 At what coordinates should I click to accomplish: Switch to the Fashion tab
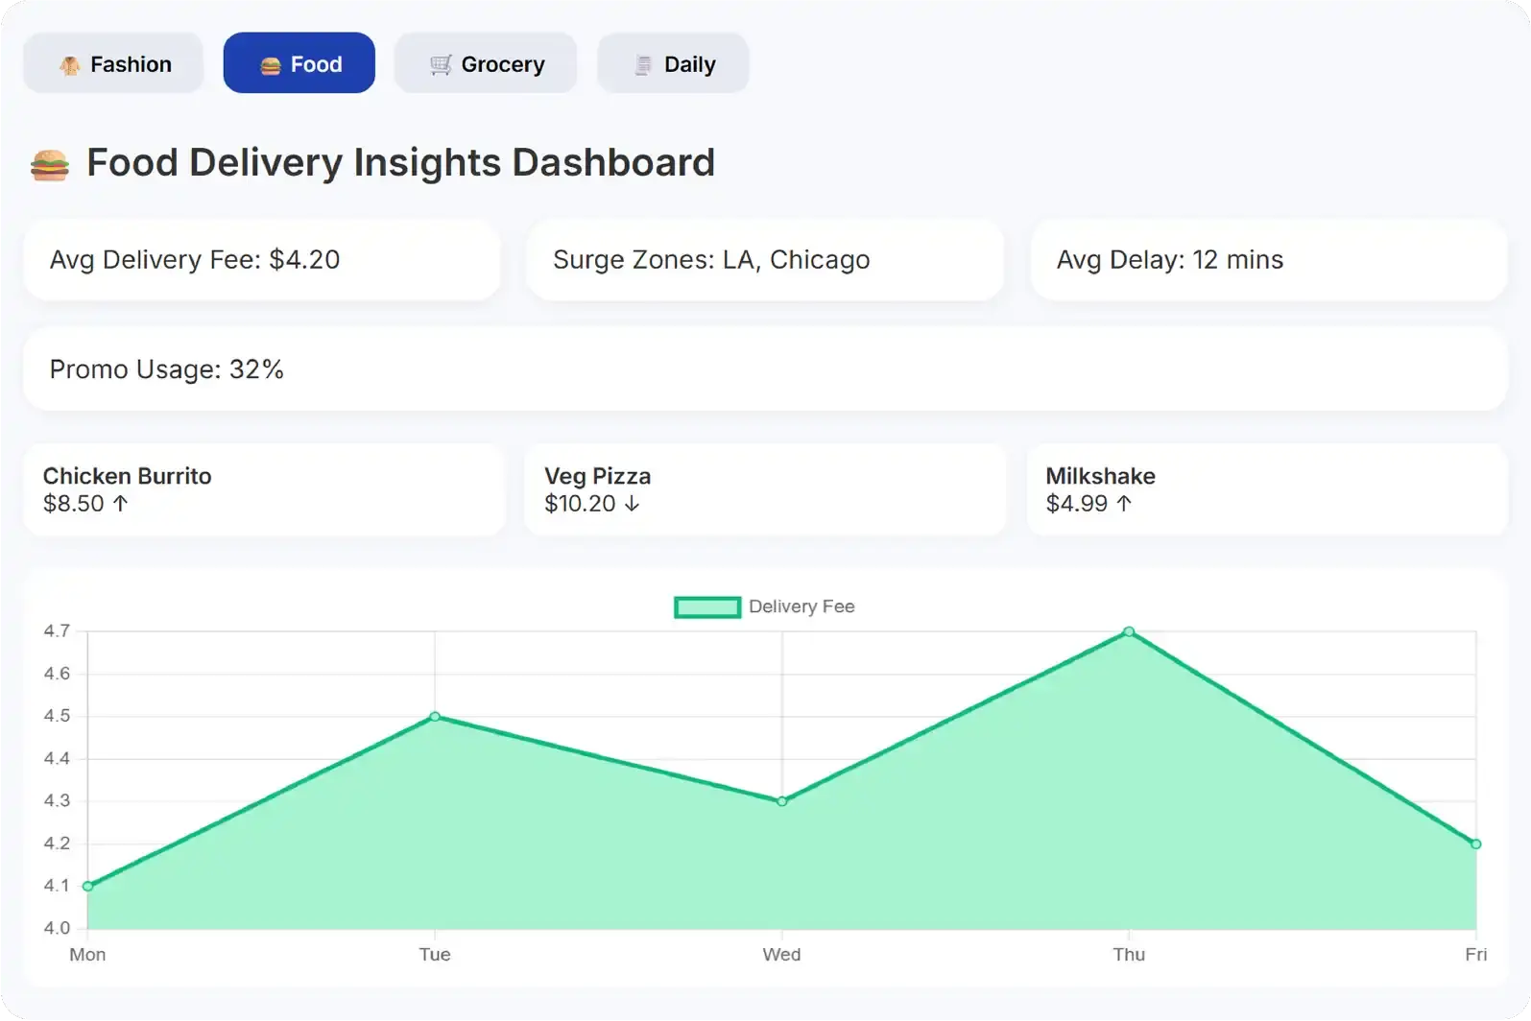pos(113,63)
